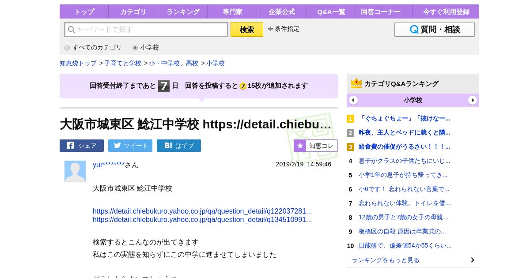Open yur******** user profile link

tap(109, 165)
